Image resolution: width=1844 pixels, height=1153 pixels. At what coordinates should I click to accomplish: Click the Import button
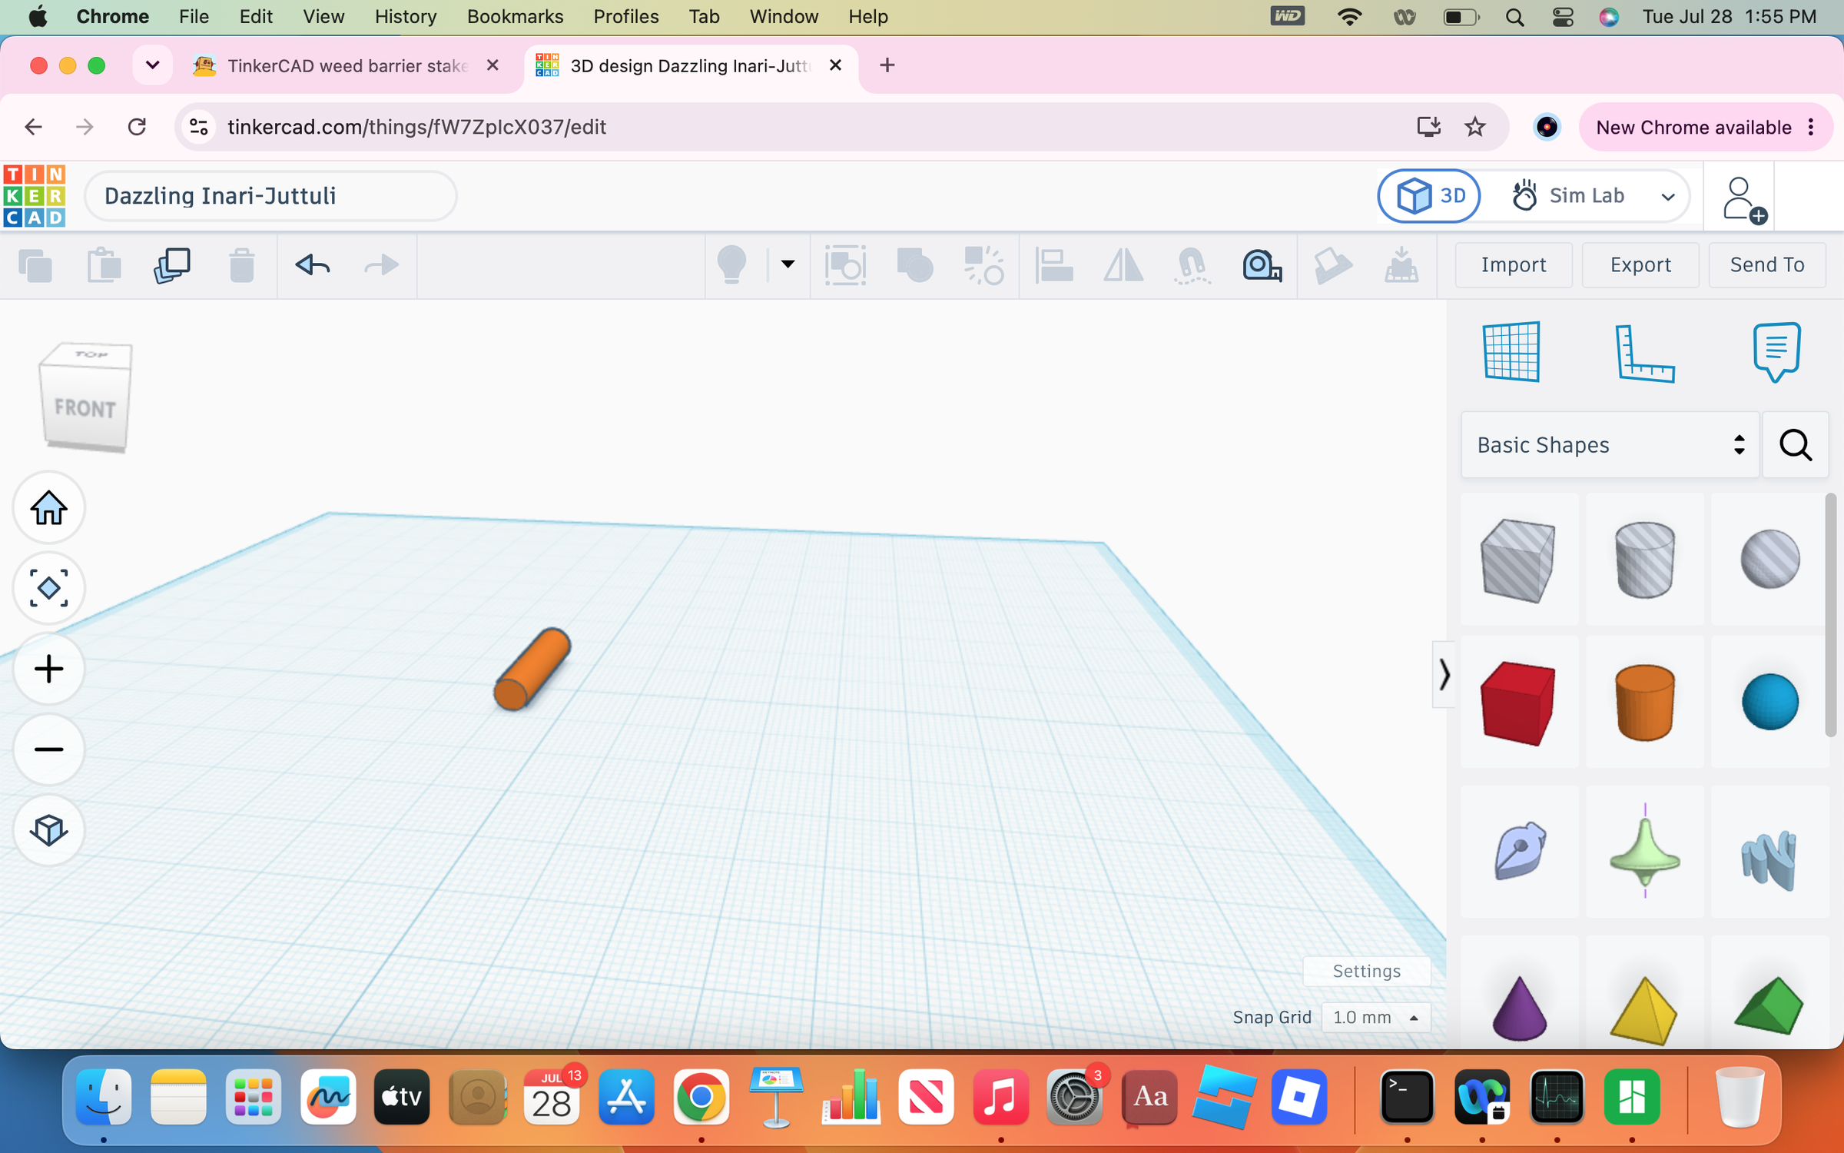1513,265
